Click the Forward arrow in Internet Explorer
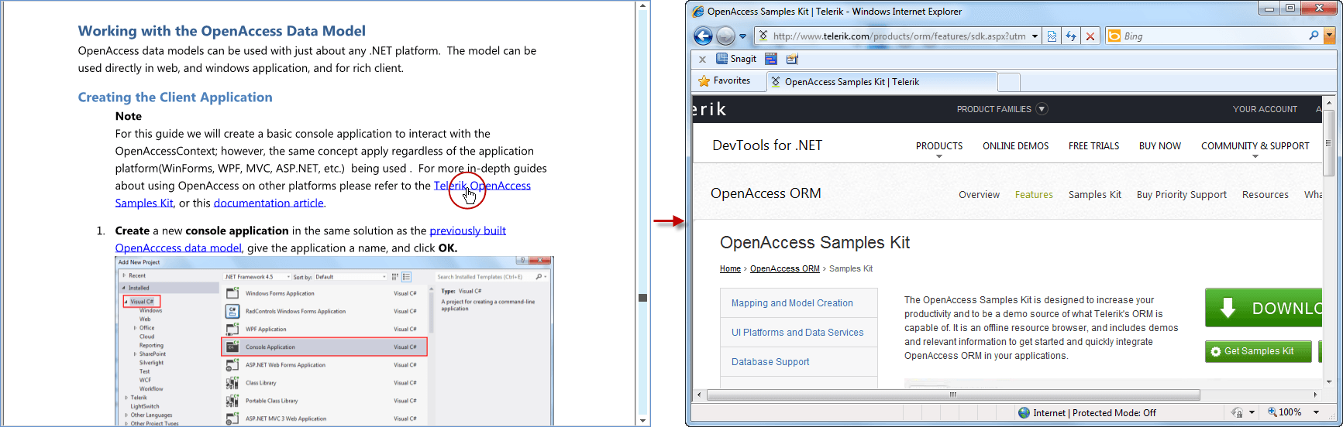 (725, 36)
